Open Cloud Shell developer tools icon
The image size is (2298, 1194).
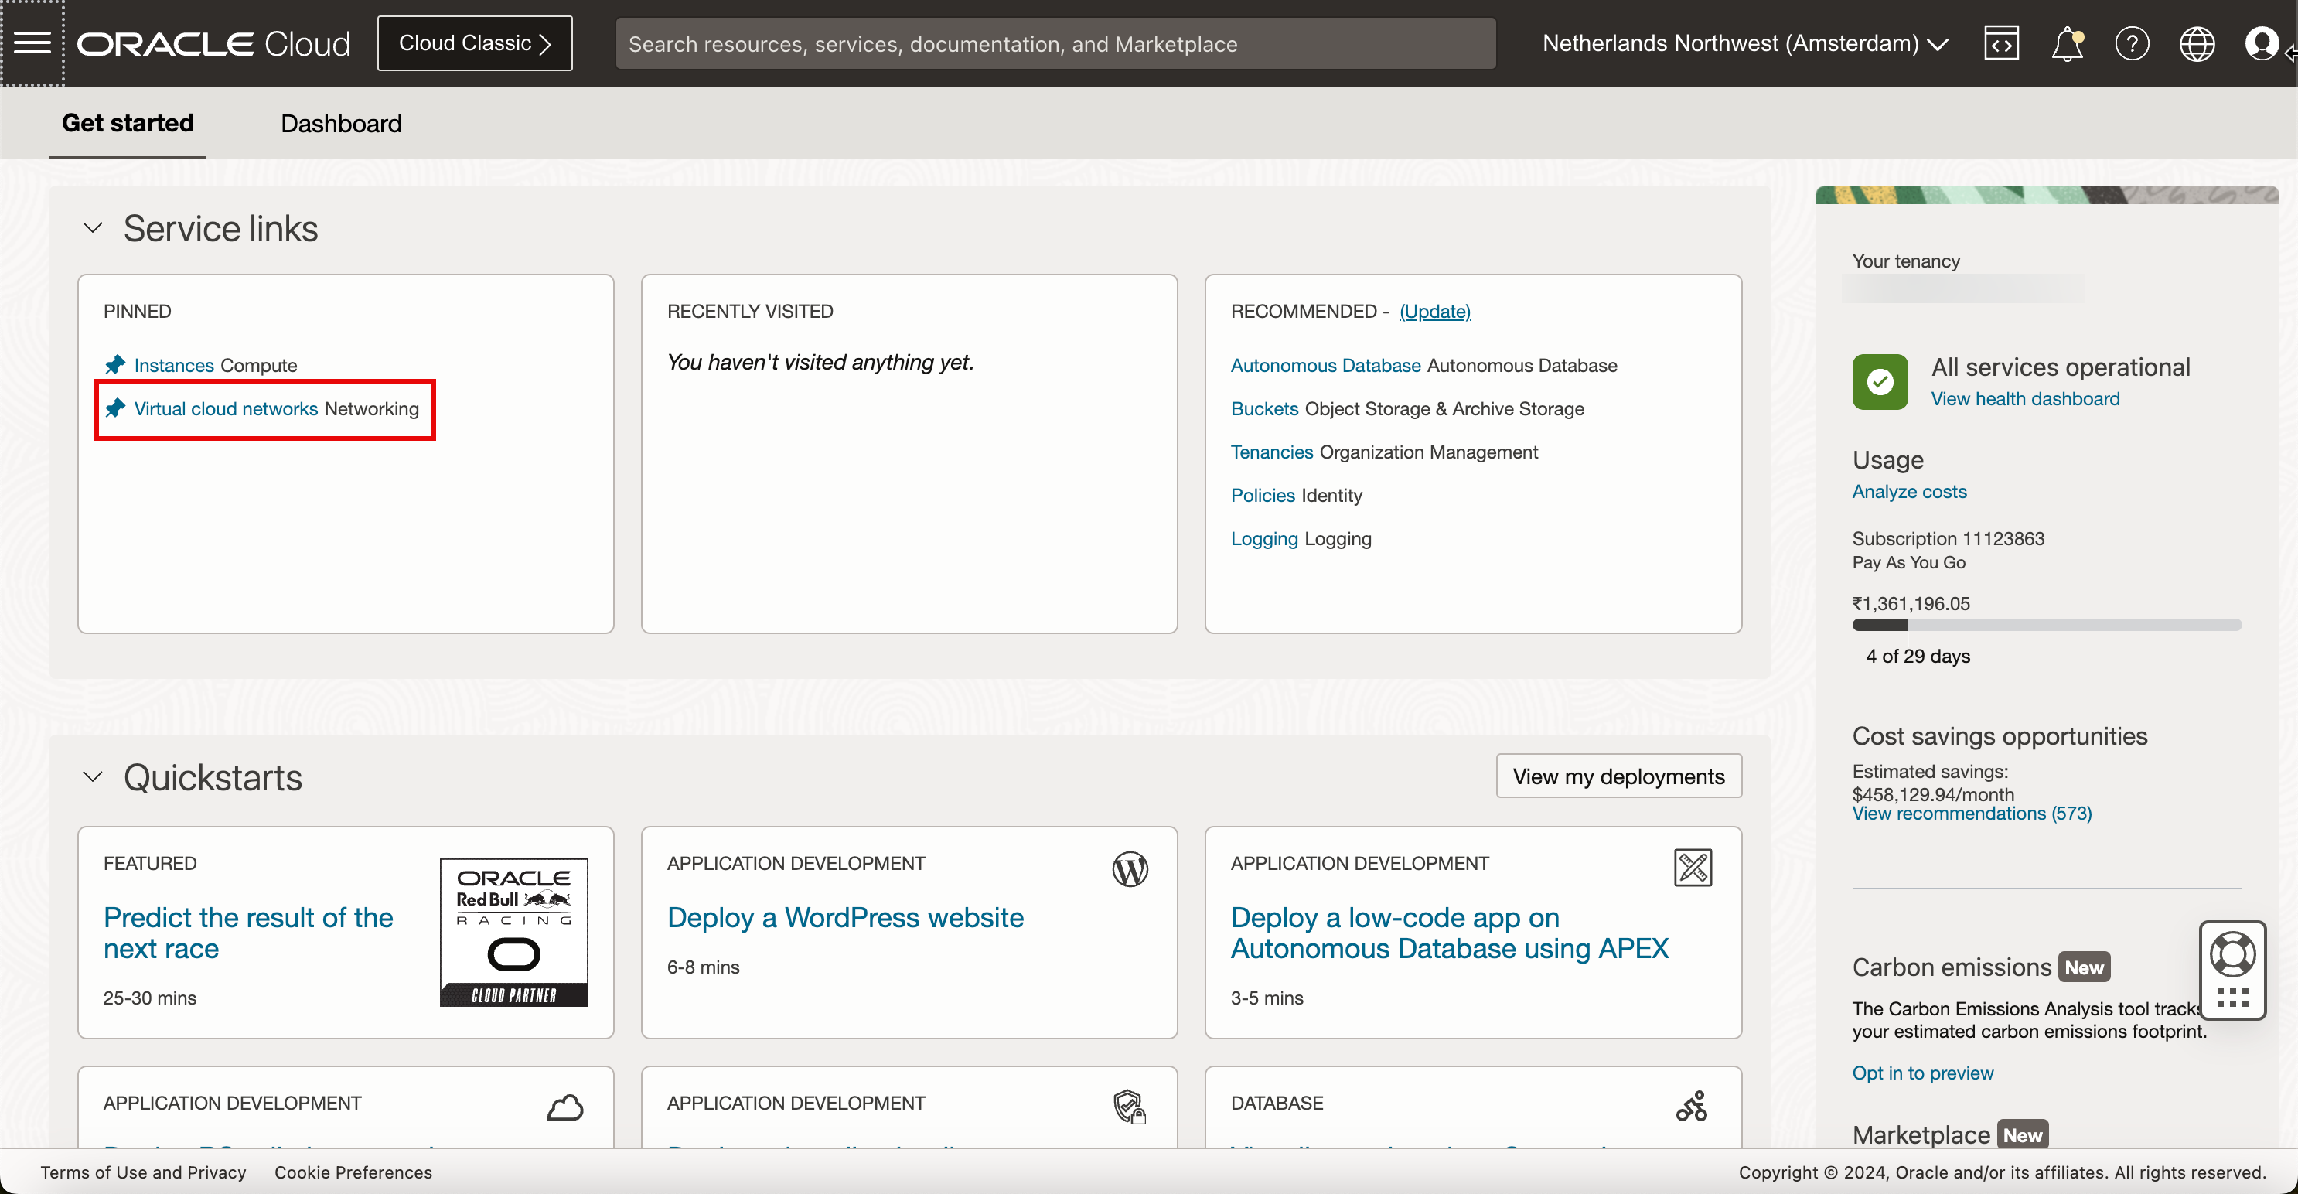coord(2001,43)
